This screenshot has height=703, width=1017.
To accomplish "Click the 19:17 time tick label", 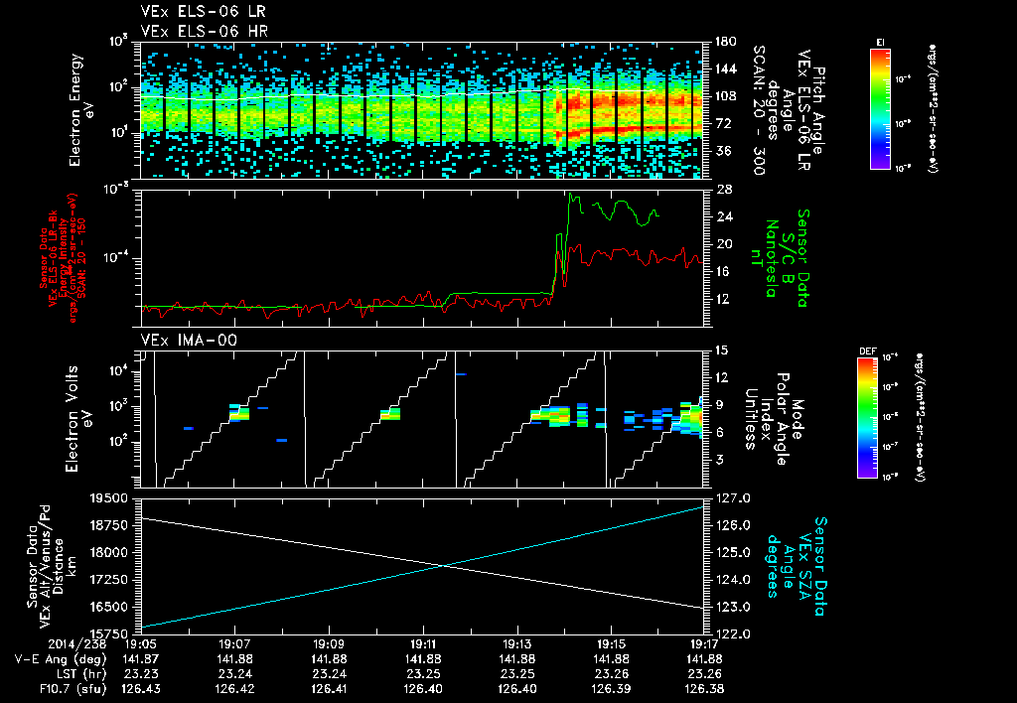I will click(x=704, y=644).
